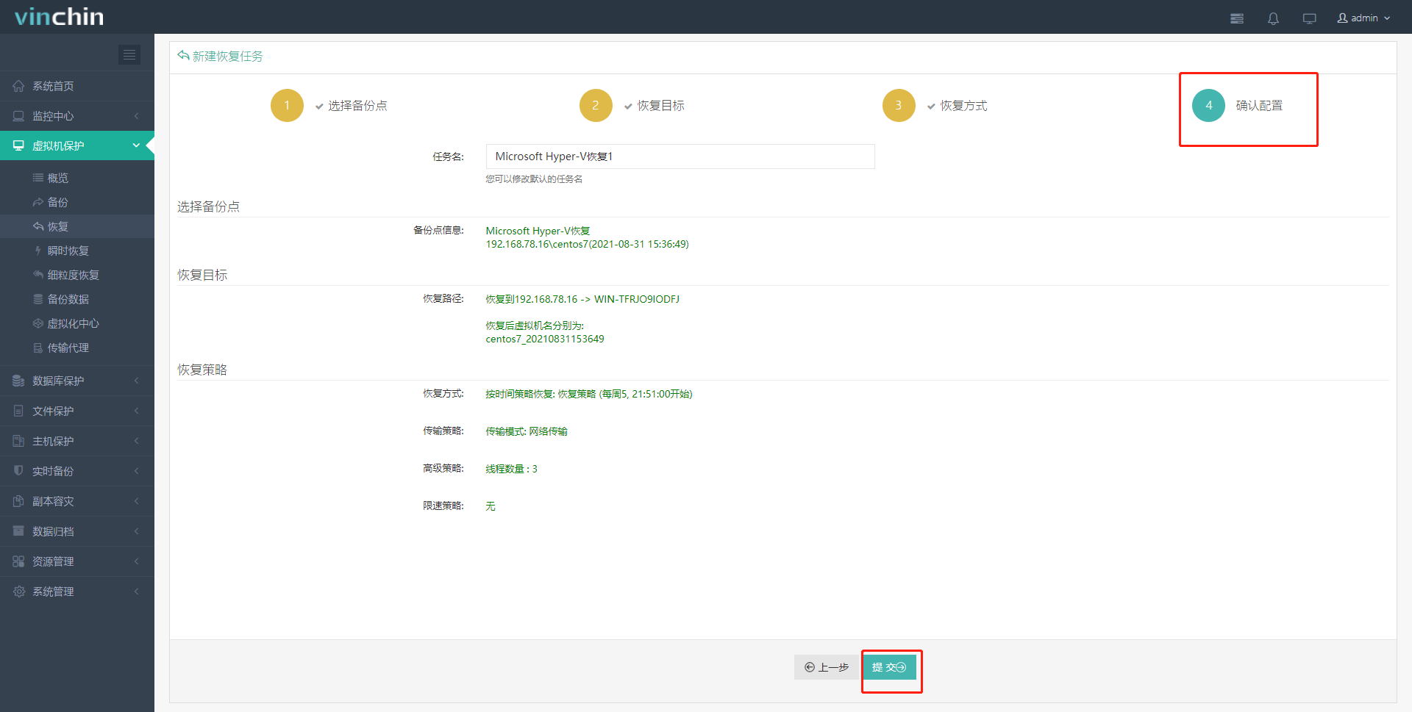Click step 1 circle 选择备份点
1412x712 pixels.
287,105
